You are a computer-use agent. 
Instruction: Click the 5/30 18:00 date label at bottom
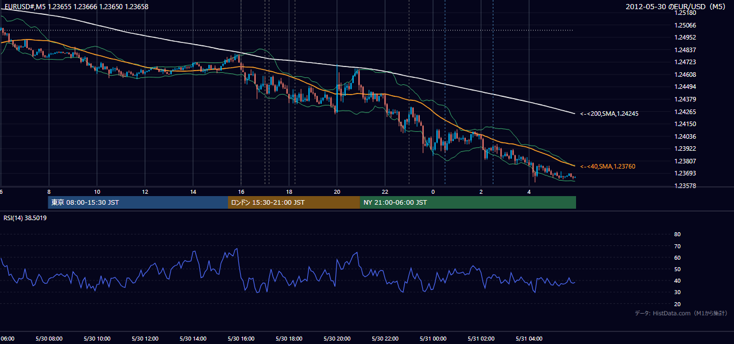click(x=288, y=339)
